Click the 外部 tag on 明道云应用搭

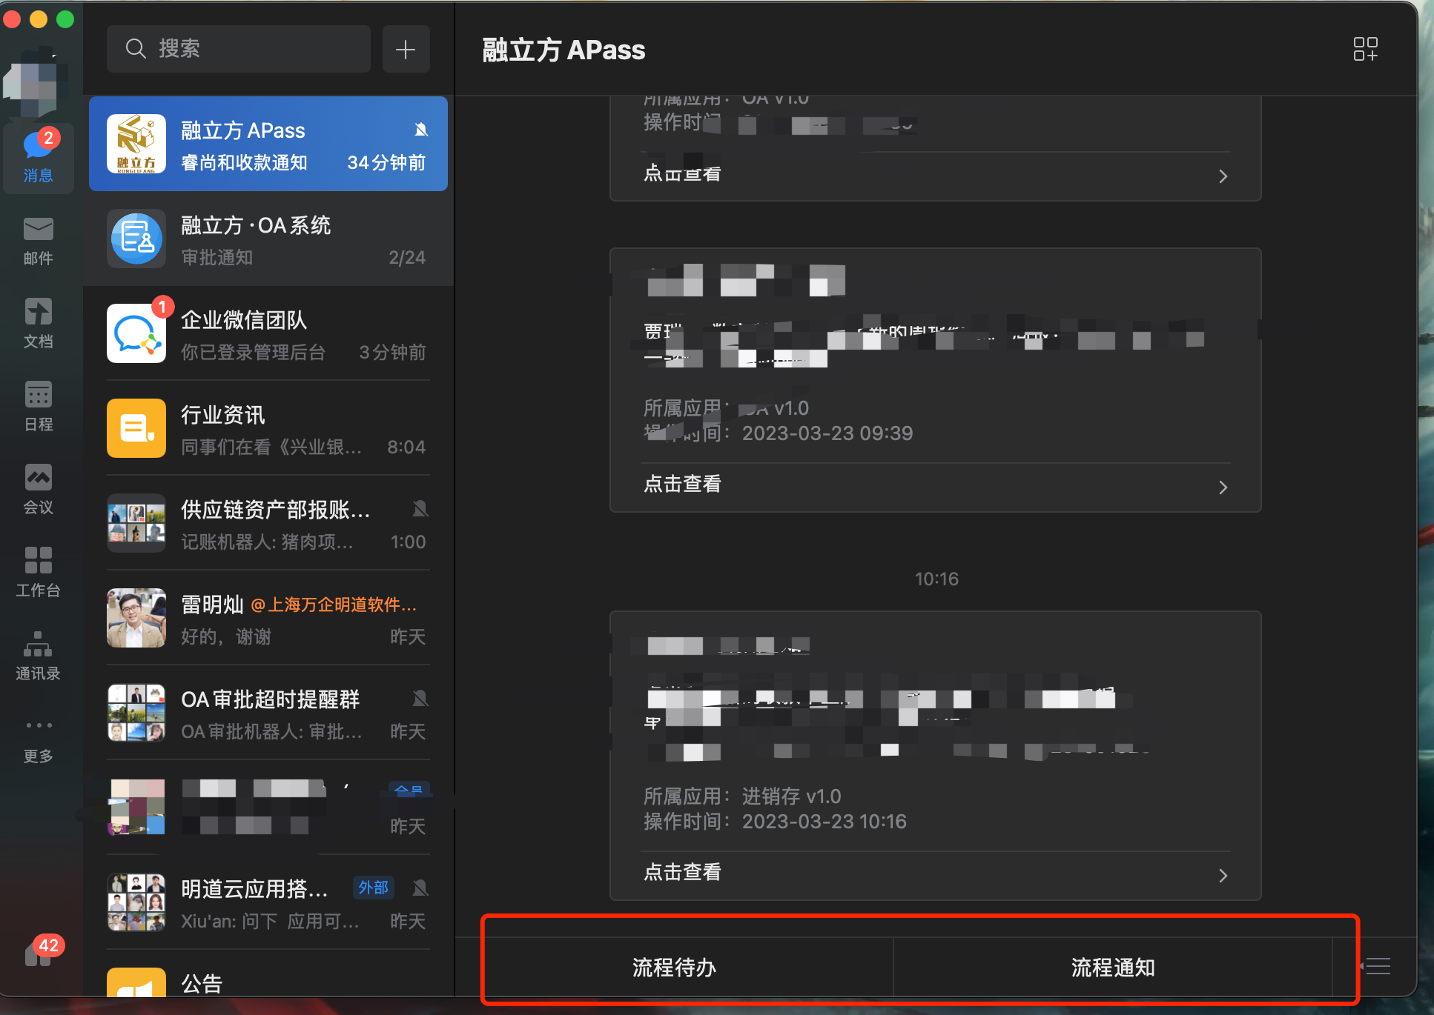click(x=373, y=888)
